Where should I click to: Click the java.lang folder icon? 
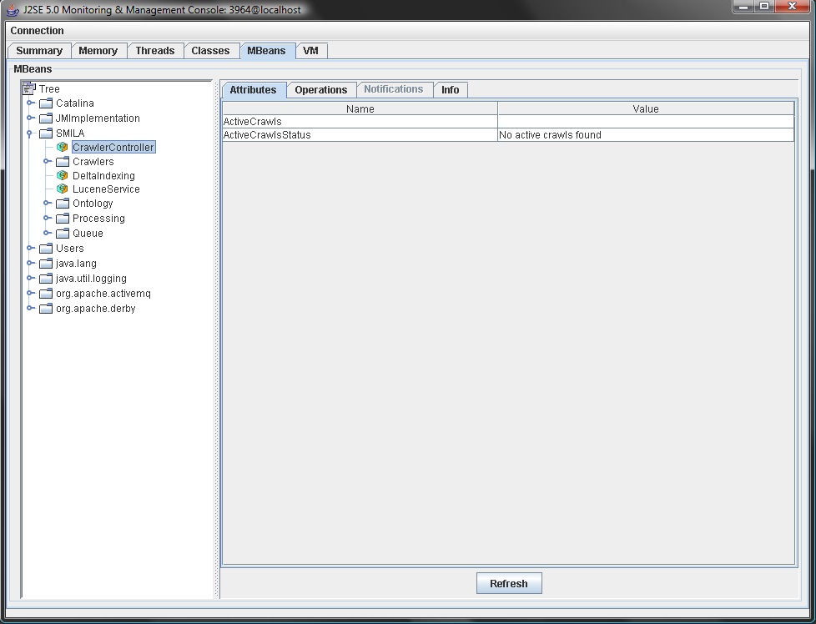pos(46,264)
